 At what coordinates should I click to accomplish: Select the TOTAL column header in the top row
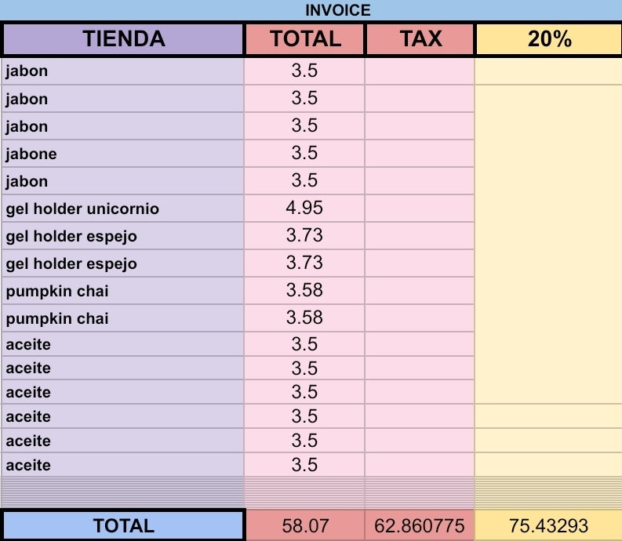(304, 39)
